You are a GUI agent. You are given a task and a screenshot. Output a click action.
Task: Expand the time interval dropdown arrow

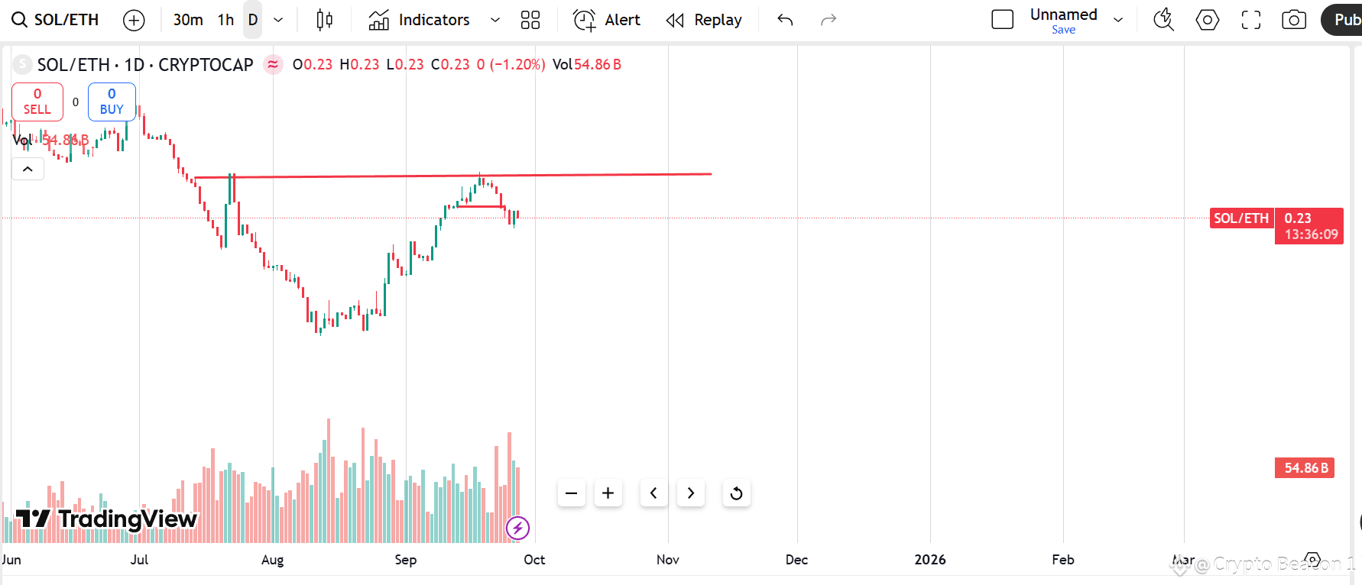click(278, 21)
